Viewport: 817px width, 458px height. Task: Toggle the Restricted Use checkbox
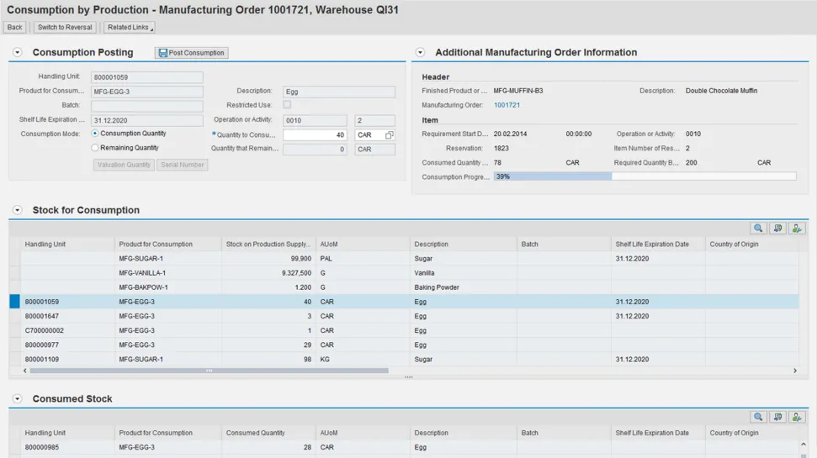pos(287,105)
